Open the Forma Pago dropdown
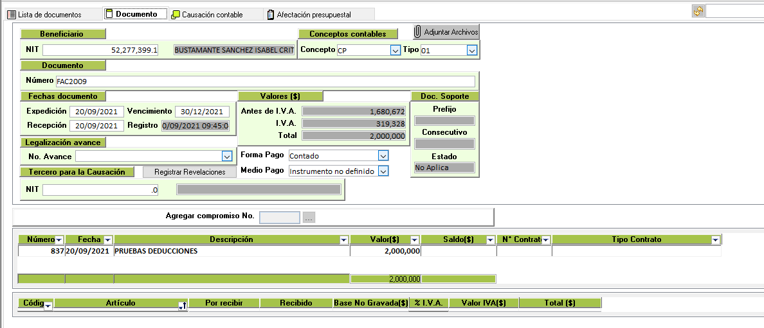764x328 pixels. coord(383,155)
